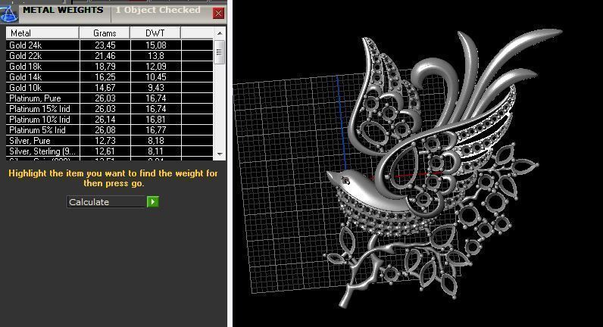Select the Platinum 10% Irid row
Screen dimensions: 603x327
[110, 120]
